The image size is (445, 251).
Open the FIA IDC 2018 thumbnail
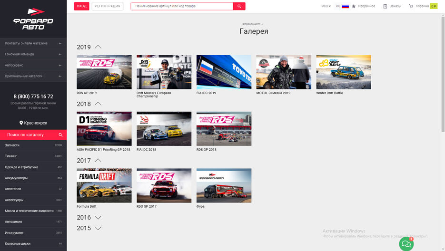click(164, 129)
